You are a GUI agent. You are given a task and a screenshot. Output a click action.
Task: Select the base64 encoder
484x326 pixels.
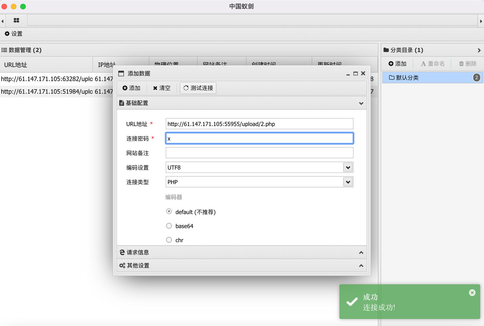click(169, 226)
